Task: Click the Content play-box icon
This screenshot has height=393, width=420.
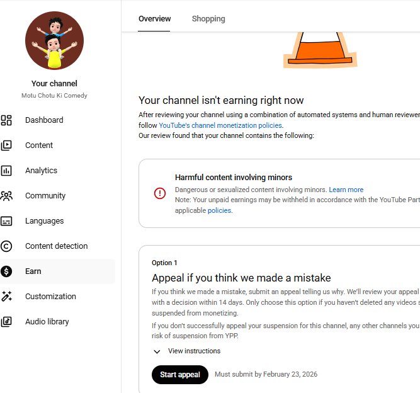Action: click(6, 145)
